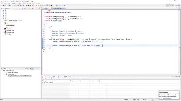Open the External Tools dropdown arrow
The width and height of the screenshot is (181, 101).
tap(32, 6)
